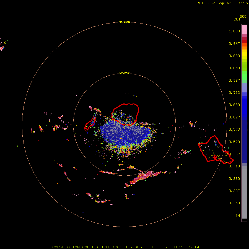The image size is (249, 249).
Task: Click the 0.467 scale value
Action: [234, 154]
